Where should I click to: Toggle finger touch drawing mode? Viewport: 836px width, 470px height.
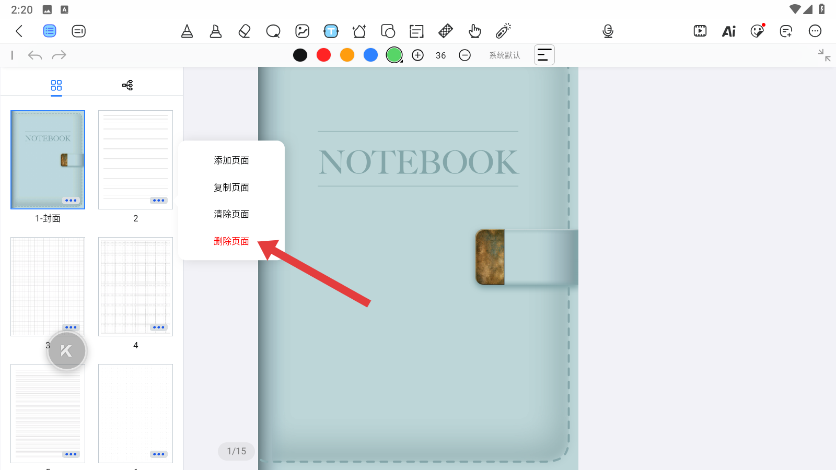(x=474, y=31)
